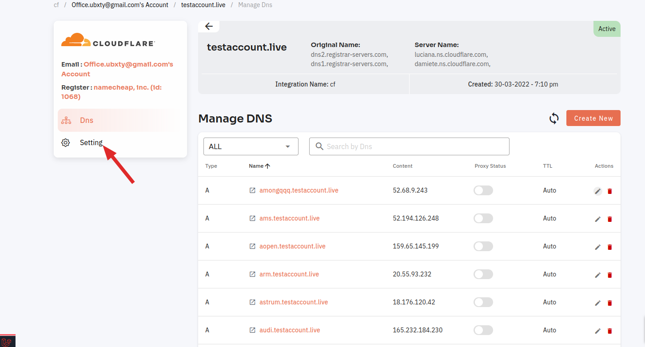Viewport: 645px width, 347px height.
Task: Click the Search by Dns field
Action: 409,146
